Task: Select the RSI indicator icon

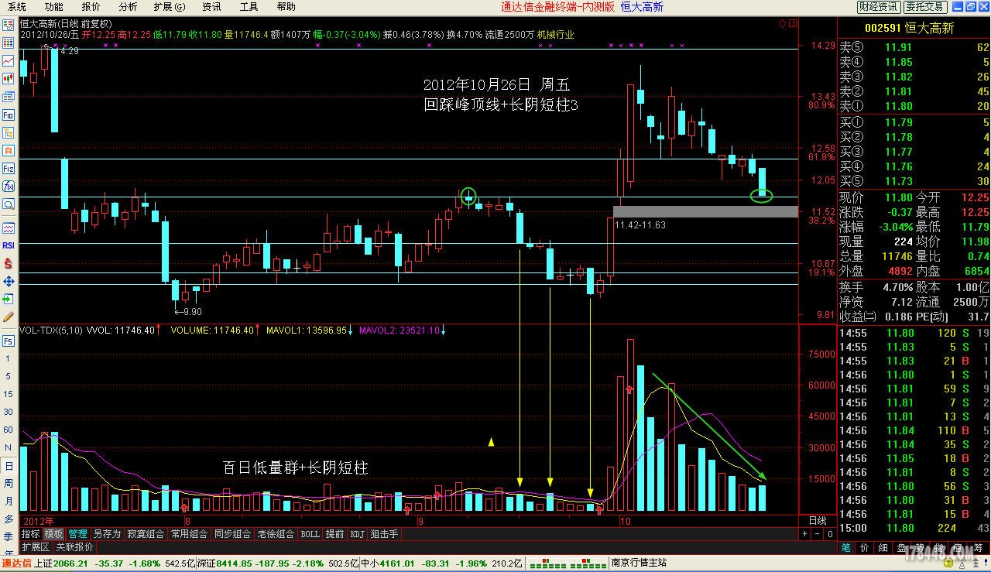Action: pos(9,245)
